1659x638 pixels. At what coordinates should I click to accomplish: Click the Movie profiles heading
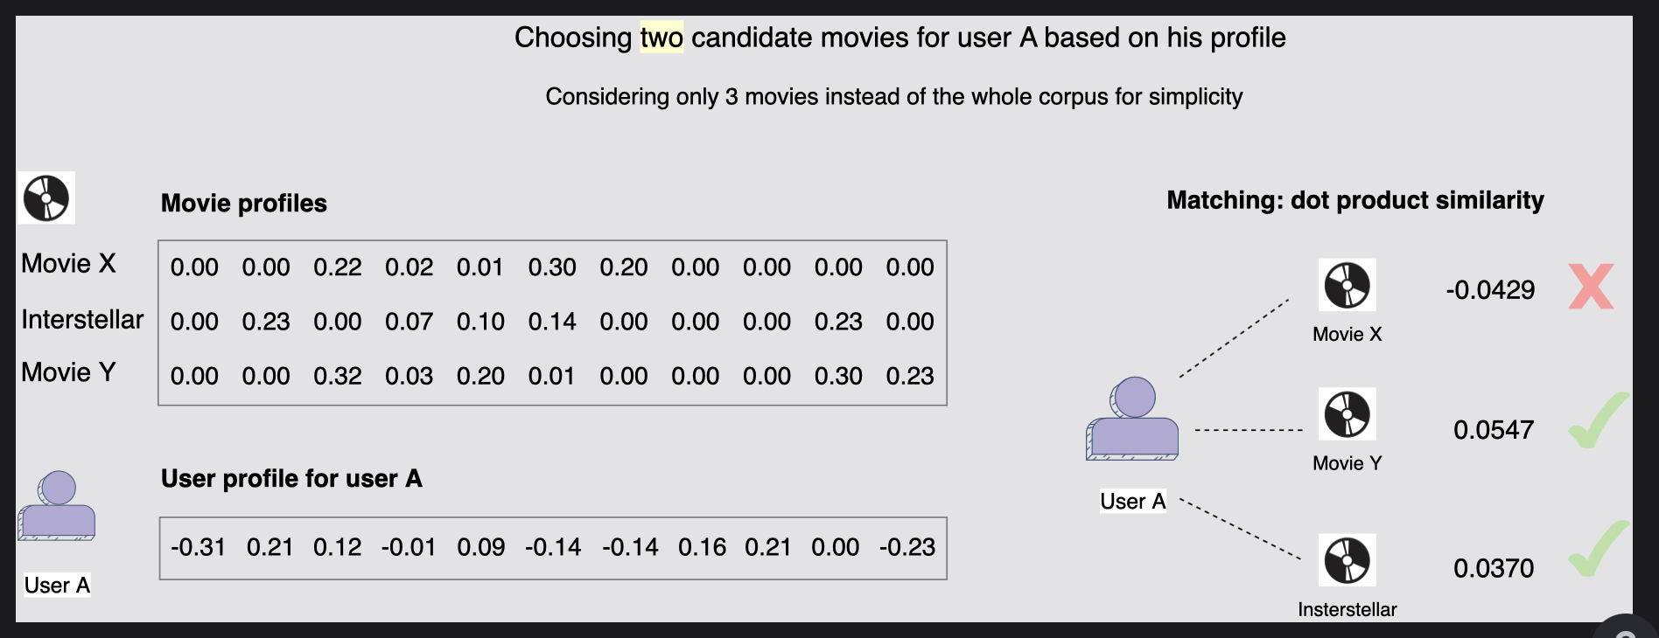pyautogui.click(x=243, y=204)
